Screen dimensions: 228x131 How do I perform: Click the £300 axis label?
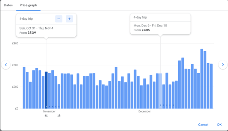point(15,87)
